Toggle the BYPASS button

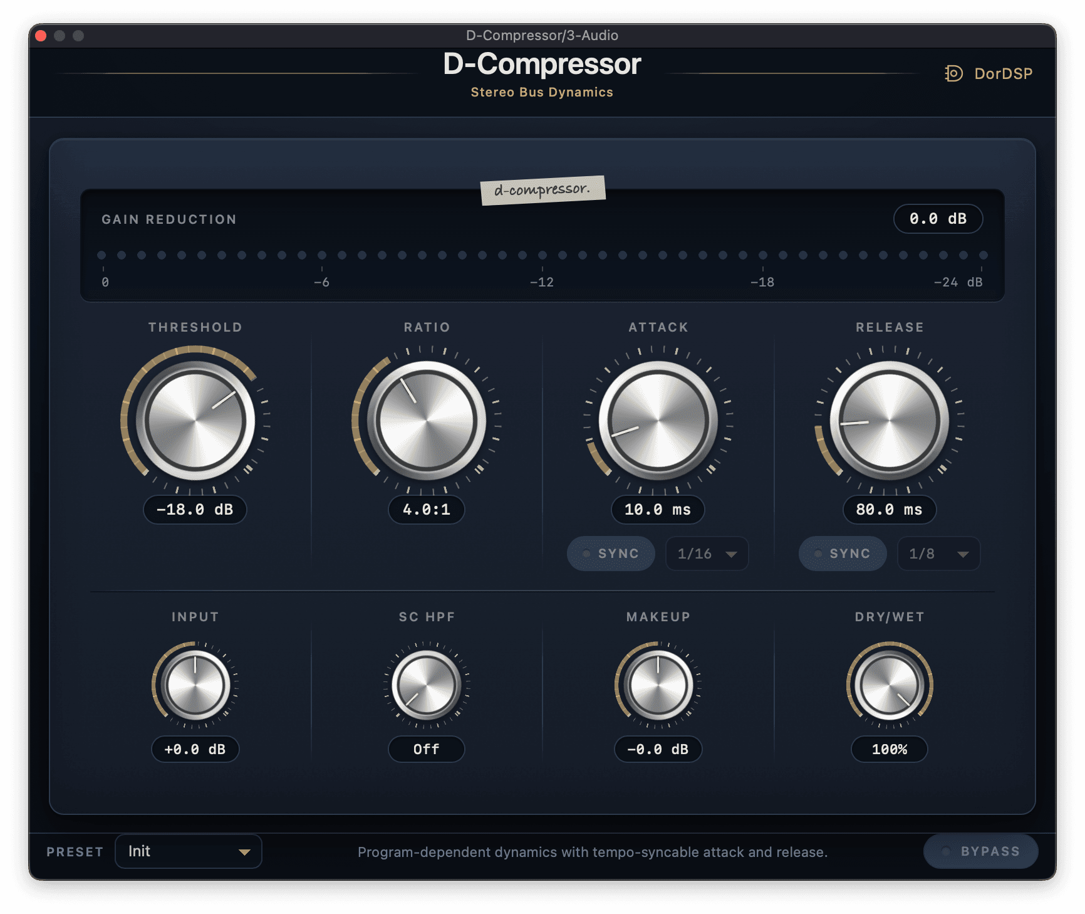coord(981,851)
